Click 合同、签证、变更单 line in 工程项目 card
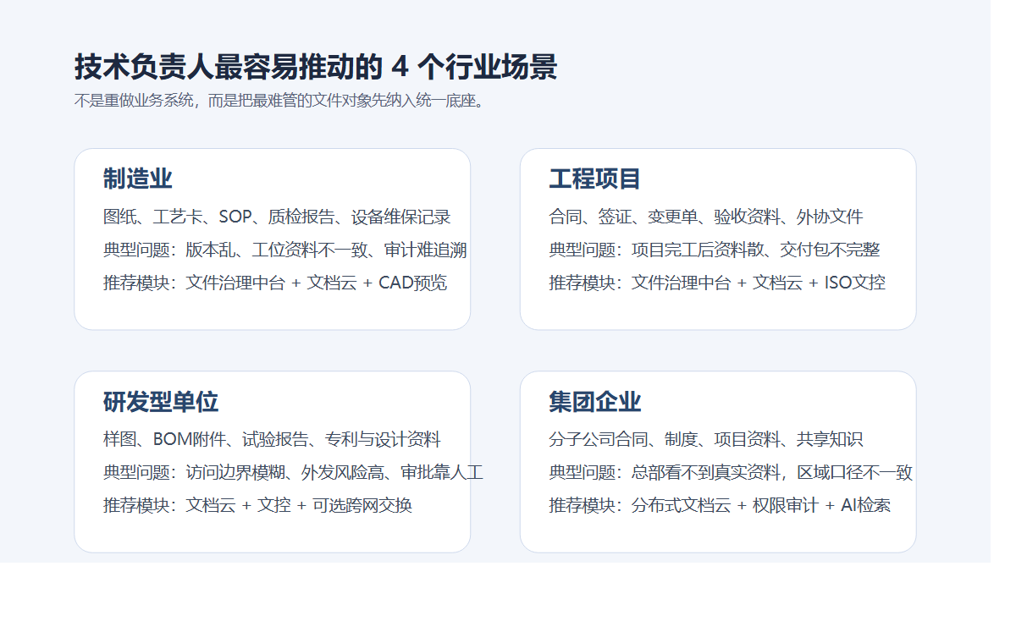Image resolution: width=1016 pixels, height=643 pixels. (706, 217)
